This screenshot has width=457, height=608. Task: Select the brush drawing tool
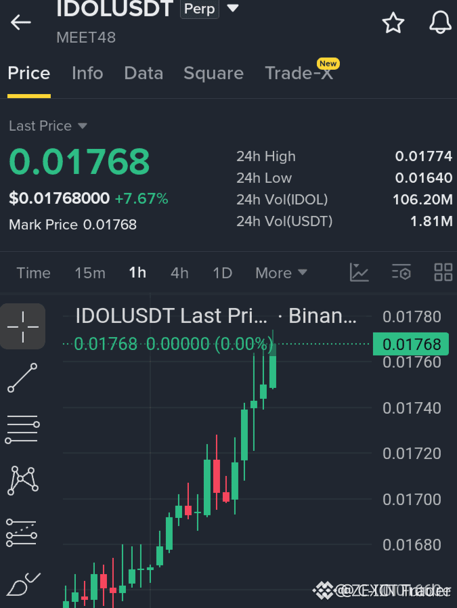point(23,584)
